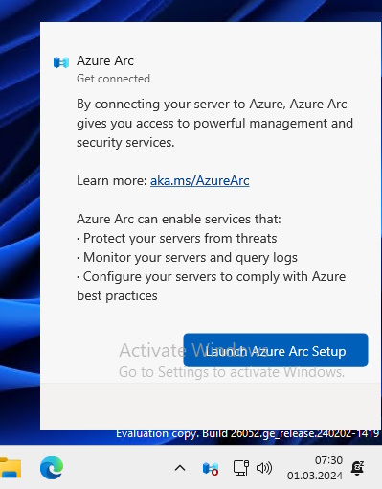This screenshot has width=382, height=489.
Task: Select the "Protect your servers from threats" line
Action: pos(177,239)
